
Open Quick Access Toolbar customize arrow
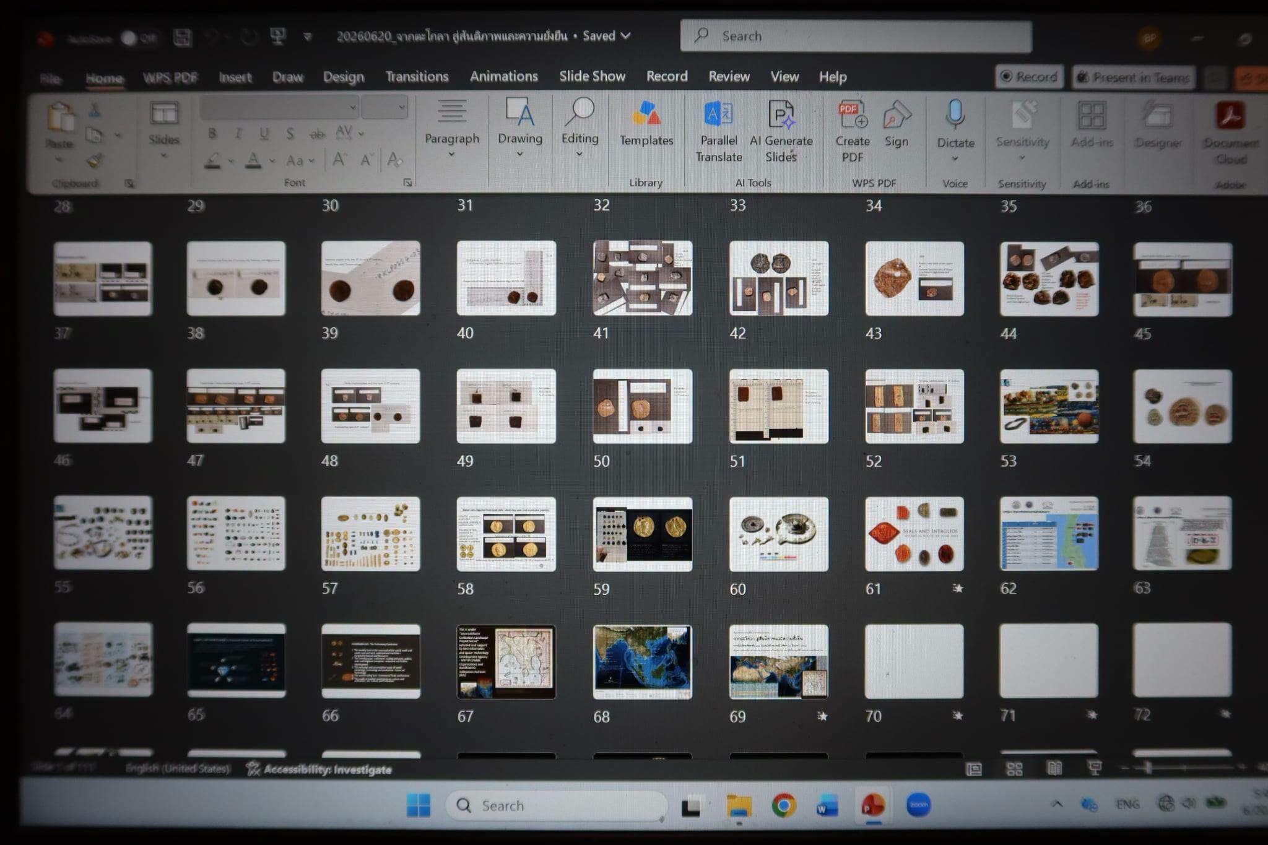[x=307, y=37]
